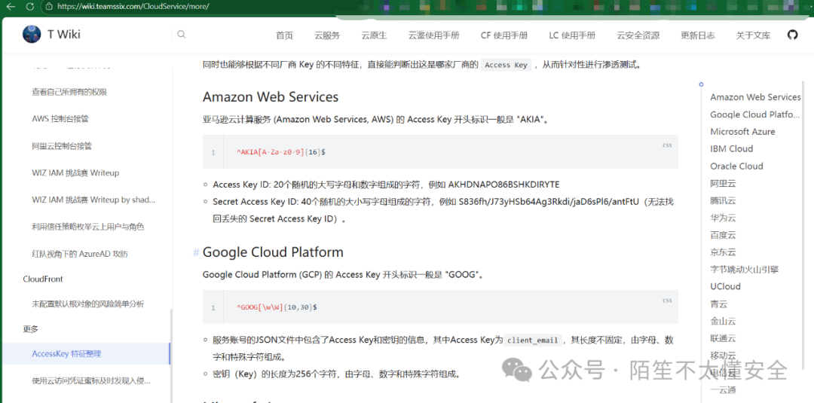Jump to 百度云 in outline
The image size is (814, 403).
click(x=723, y=235)
